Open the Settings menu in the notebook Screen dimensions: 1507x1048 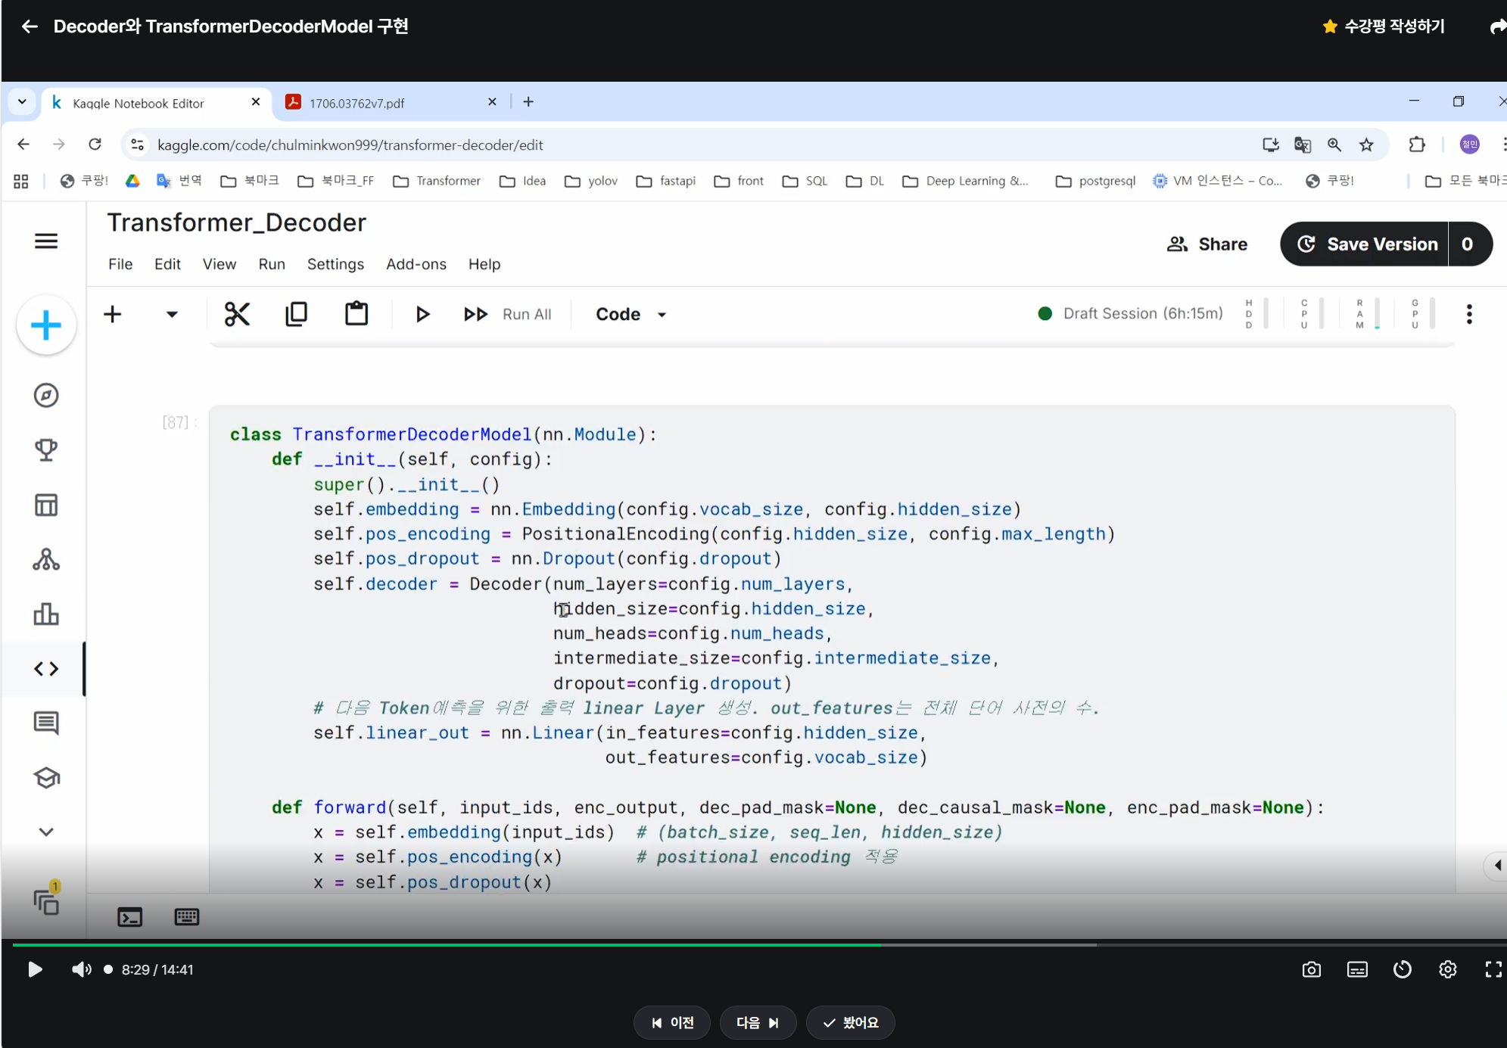click(x=335, y=264)
